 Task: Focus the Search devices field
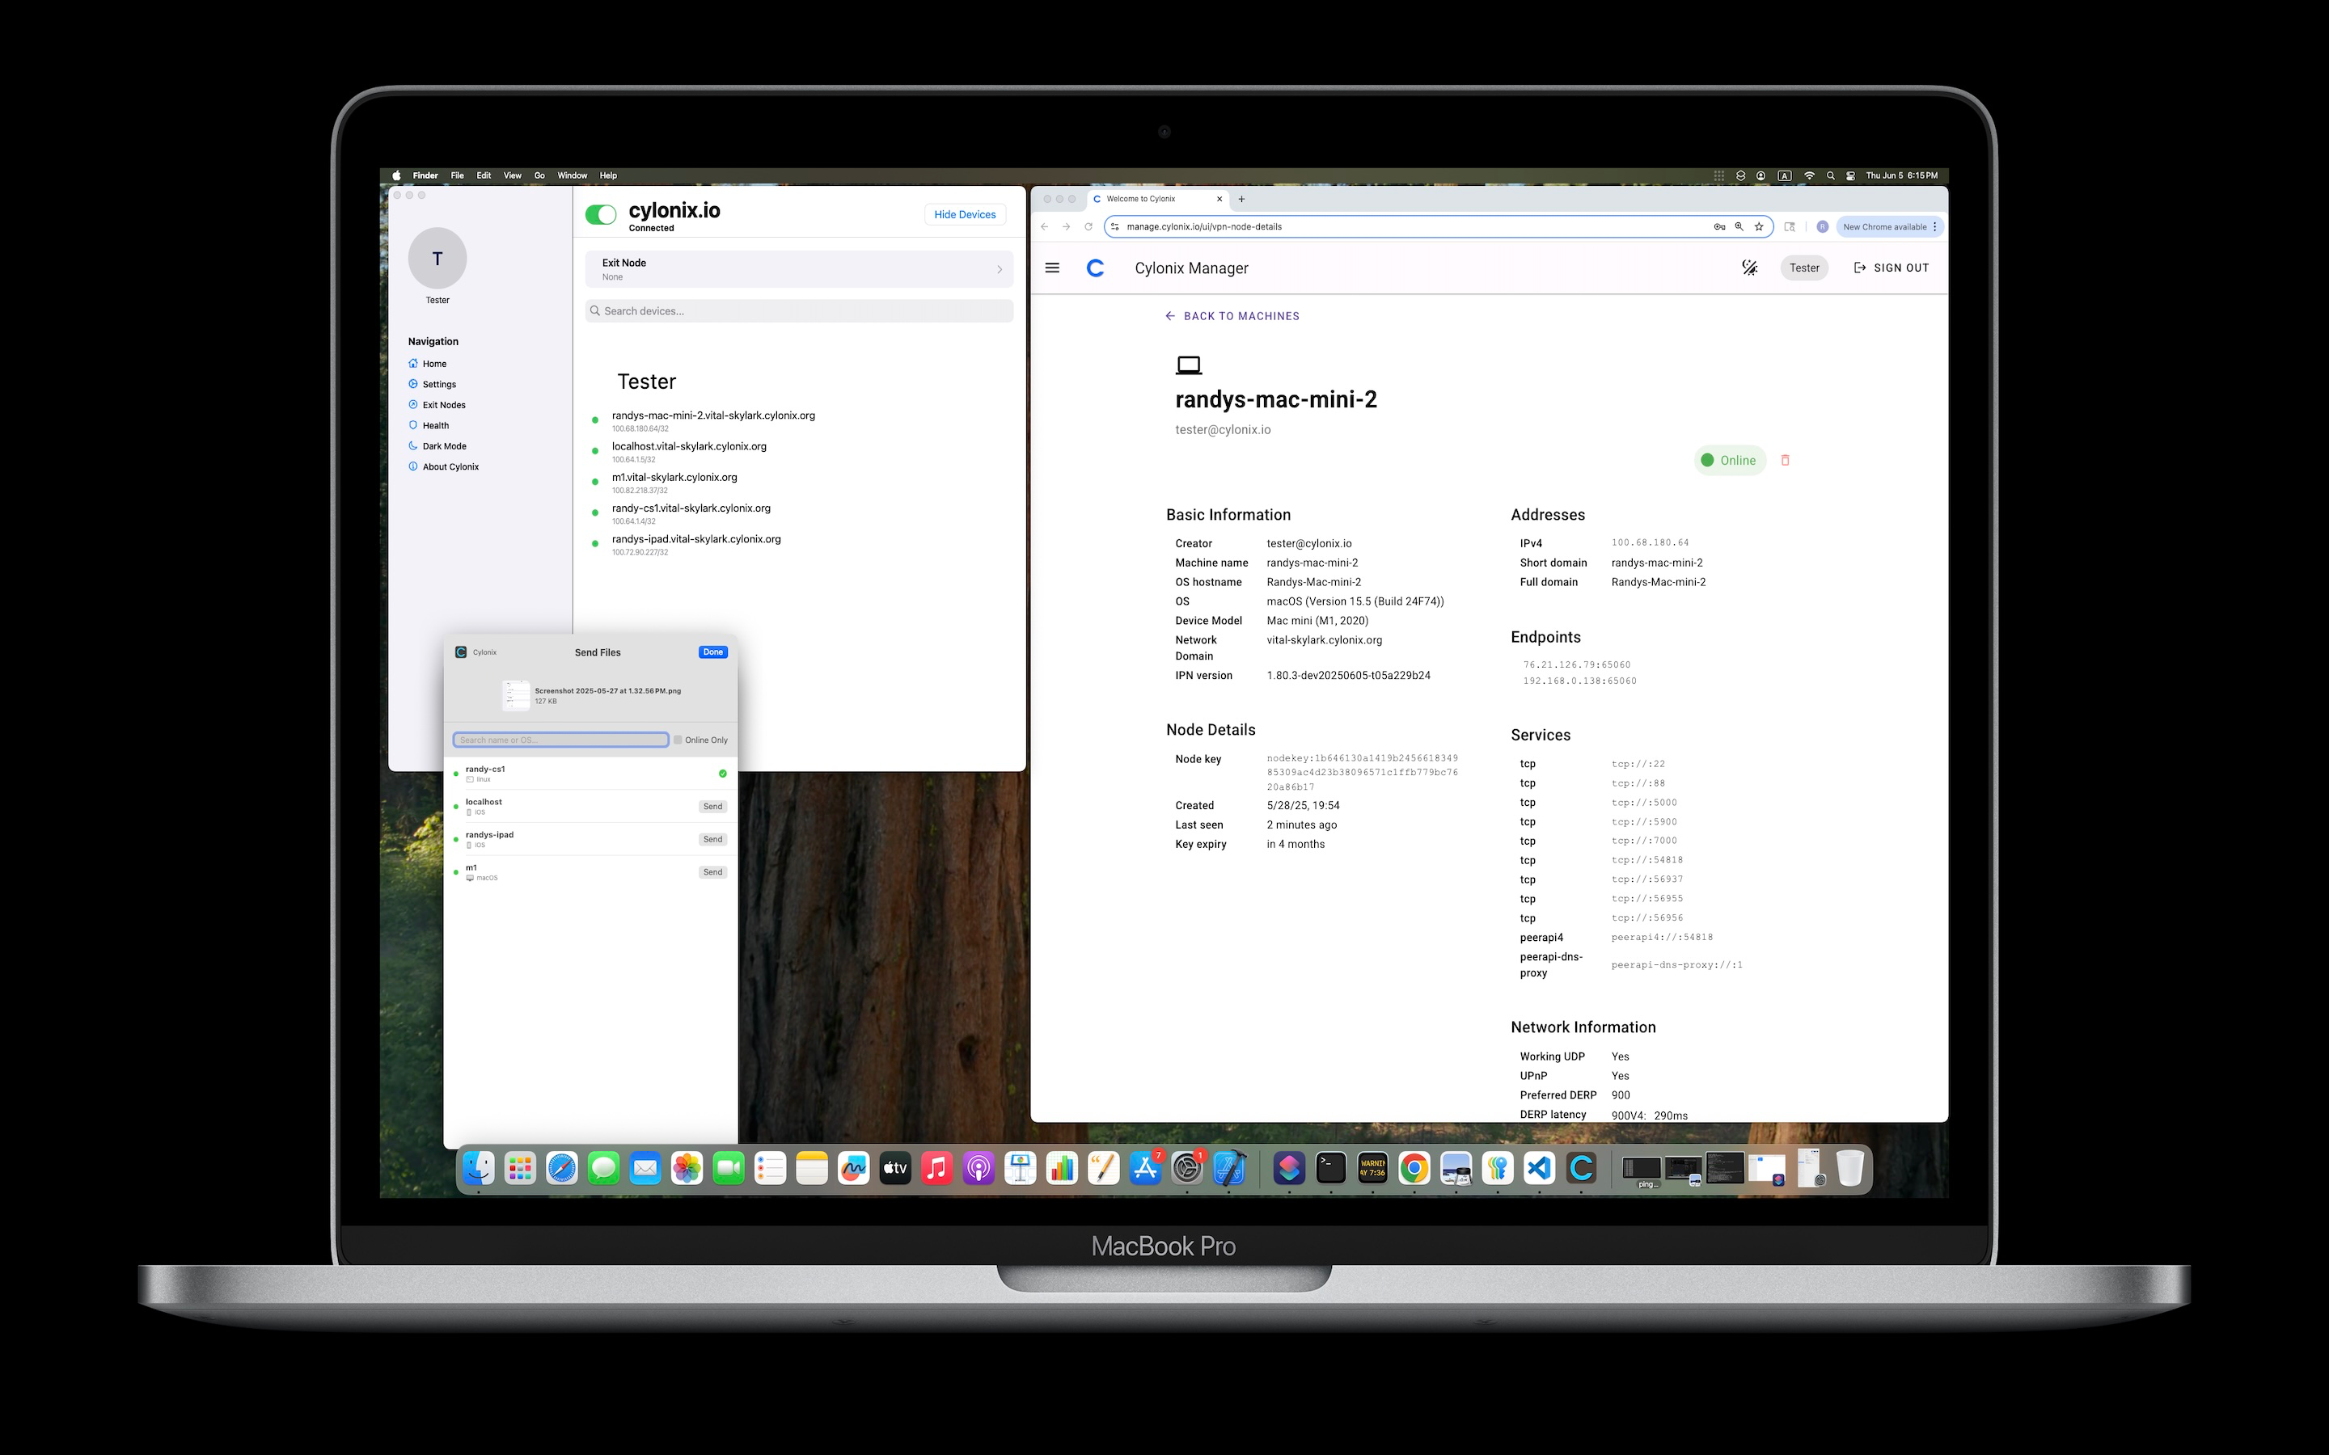(799, 311)
